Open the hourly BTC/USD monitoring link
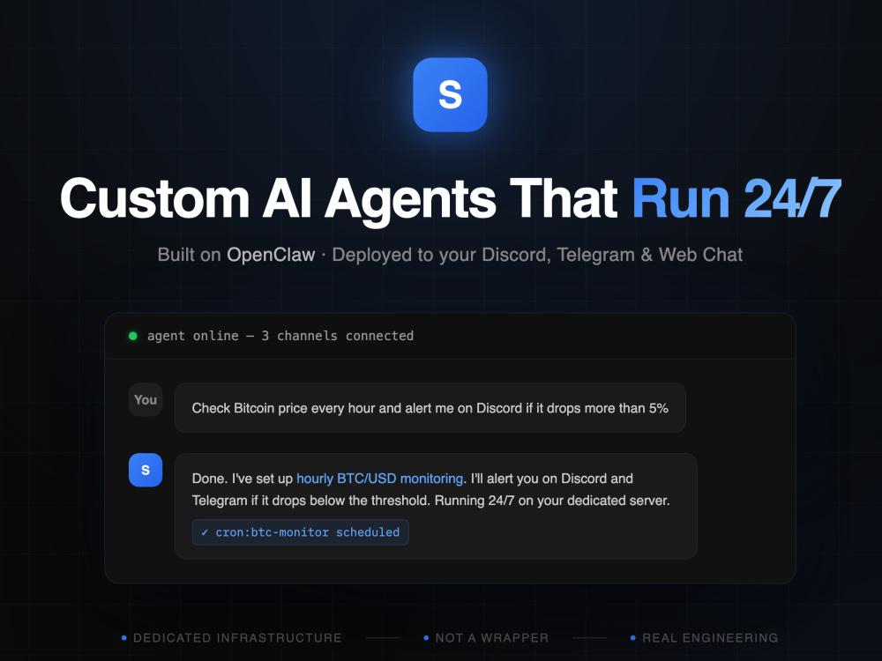Screen dimensions: 882x661 click(x=379, y=479)
